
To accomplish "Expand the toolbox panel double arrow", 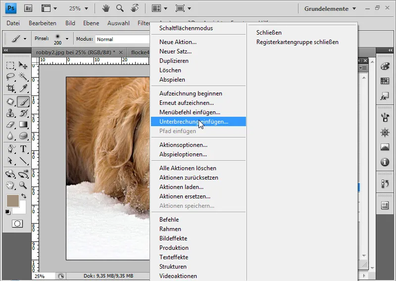I will point(5,50).
